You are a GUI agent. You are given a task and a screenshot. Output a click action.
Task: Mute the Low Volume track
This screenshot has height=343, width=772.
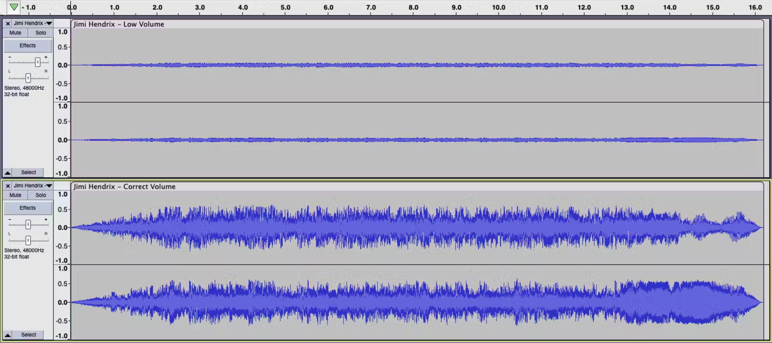pos(15,33)
